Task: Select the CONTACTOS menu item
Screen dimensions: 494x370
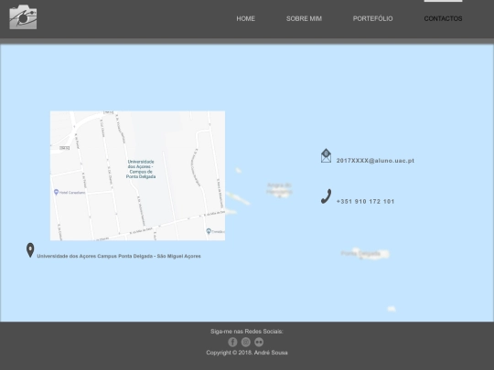Action: click(x=443, y=19)
